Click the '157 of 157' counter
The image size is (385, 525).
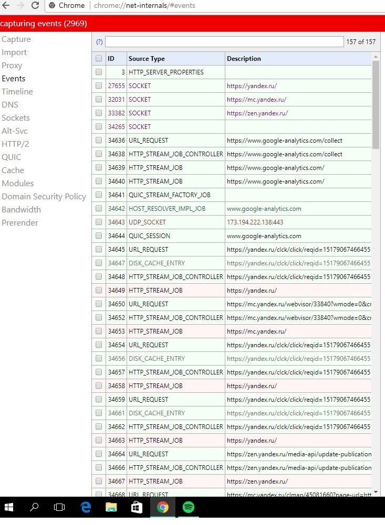(x=361, y=42)
